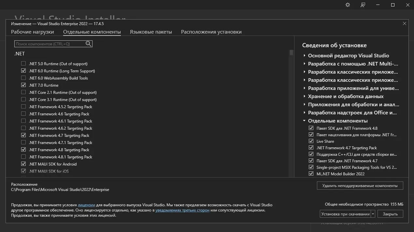Collapse the Отдельные компоненты details section
The height and width of the screenshot is (232, 414).
tap(305, 121)
